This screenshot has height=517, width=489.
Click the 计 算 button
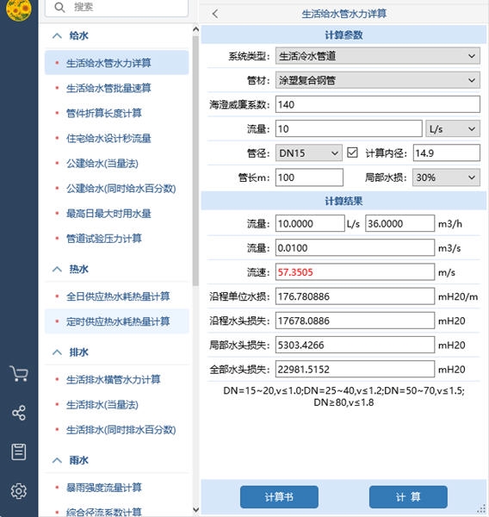click(x=408, y=497)
